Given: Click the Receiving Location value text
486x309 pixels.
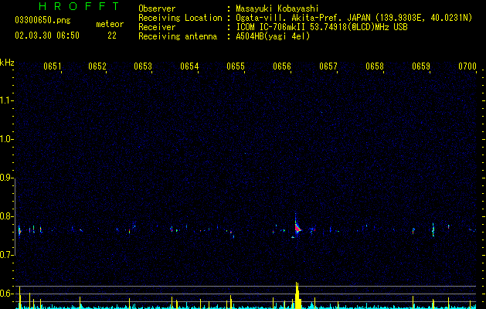Looking at the screenshot, I should click(354, 18).
